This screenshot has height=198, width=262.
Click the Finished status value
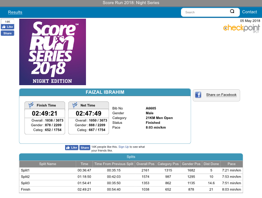(153, 123)
